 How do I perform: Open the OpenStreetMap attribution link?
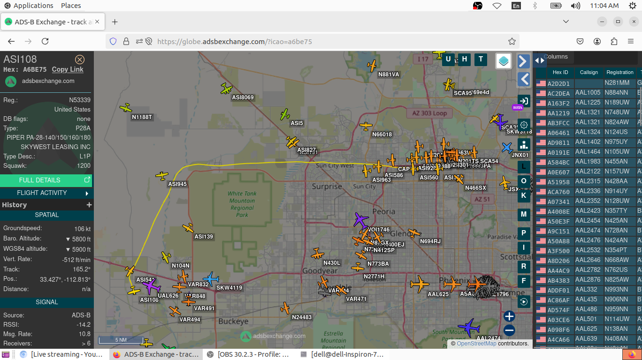(x=476, y=344)
